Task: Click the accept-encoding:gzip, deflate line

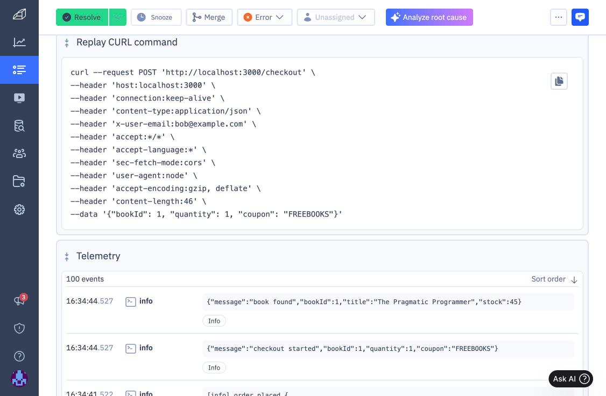Action: 165,189
